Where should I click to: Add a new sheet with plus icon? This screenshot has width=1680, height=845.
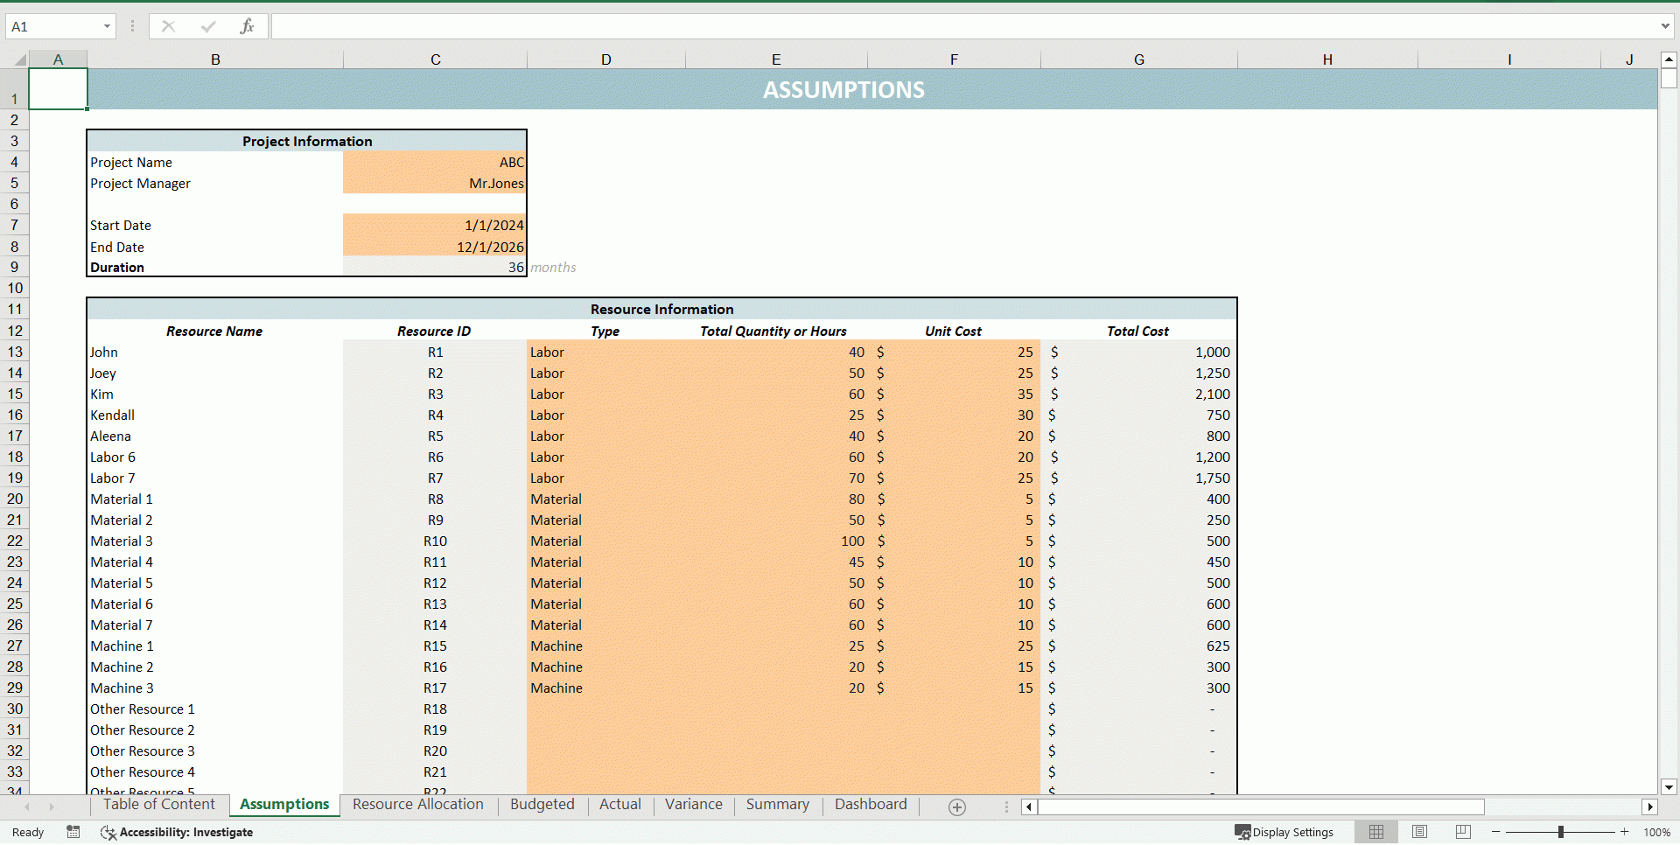tap(957, 807)
